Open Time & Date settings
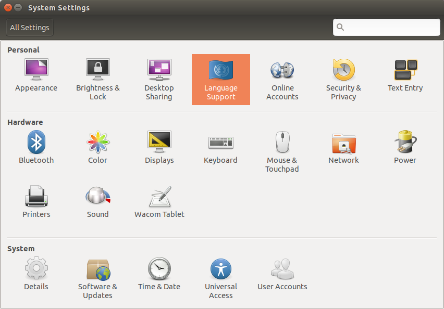This screenshot has height=309, width=444. [159, 274]
